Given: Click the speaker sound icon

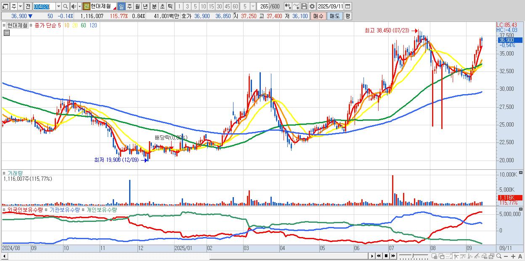Looking at the screenshot, I should pyautogui.click(x=73, y=6).
